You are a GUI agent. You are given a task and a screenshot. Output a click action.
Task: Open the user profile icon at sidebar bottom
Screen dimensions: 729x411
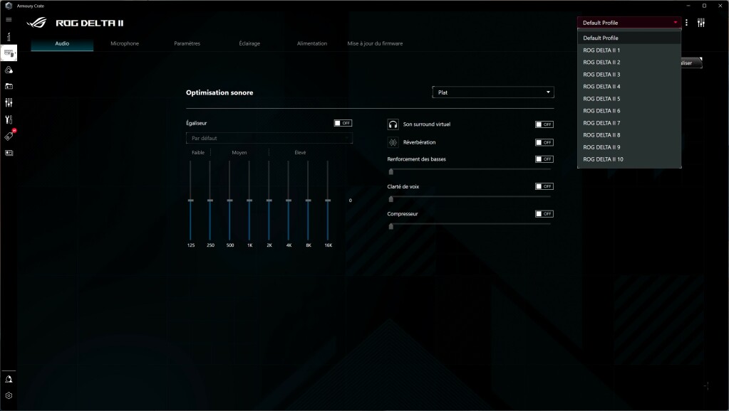[x=9, y=379]
